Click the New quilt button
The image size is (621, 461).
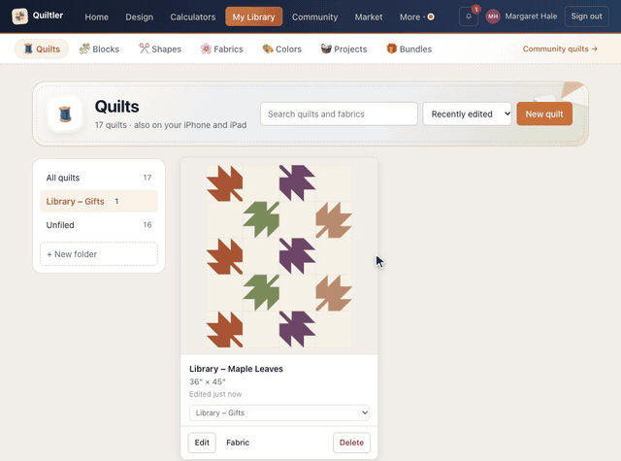coord(544,115)
